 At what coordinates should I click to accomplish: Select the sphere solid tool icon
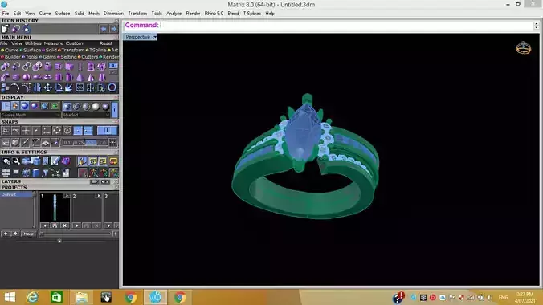coord(27,77)
